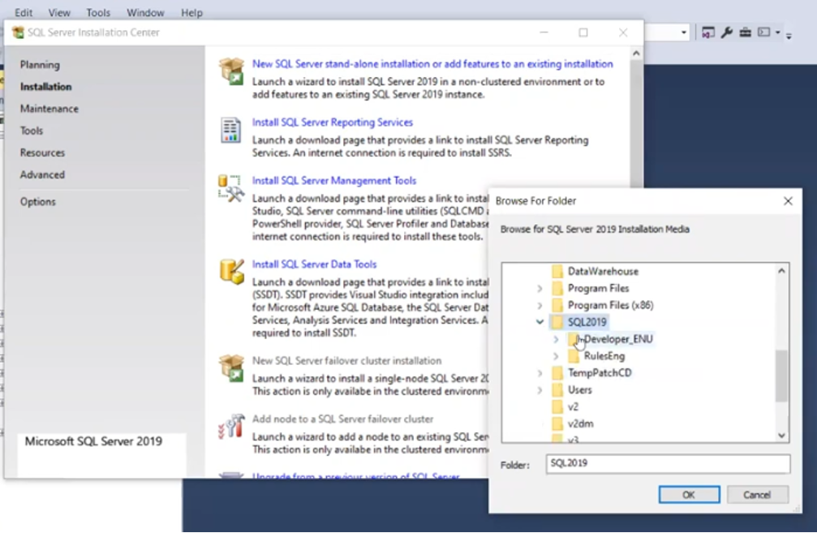
Task: Open Visual Studio settings via wrench toolbar icon
Action: pyautogui.click(x=727, y=32)
